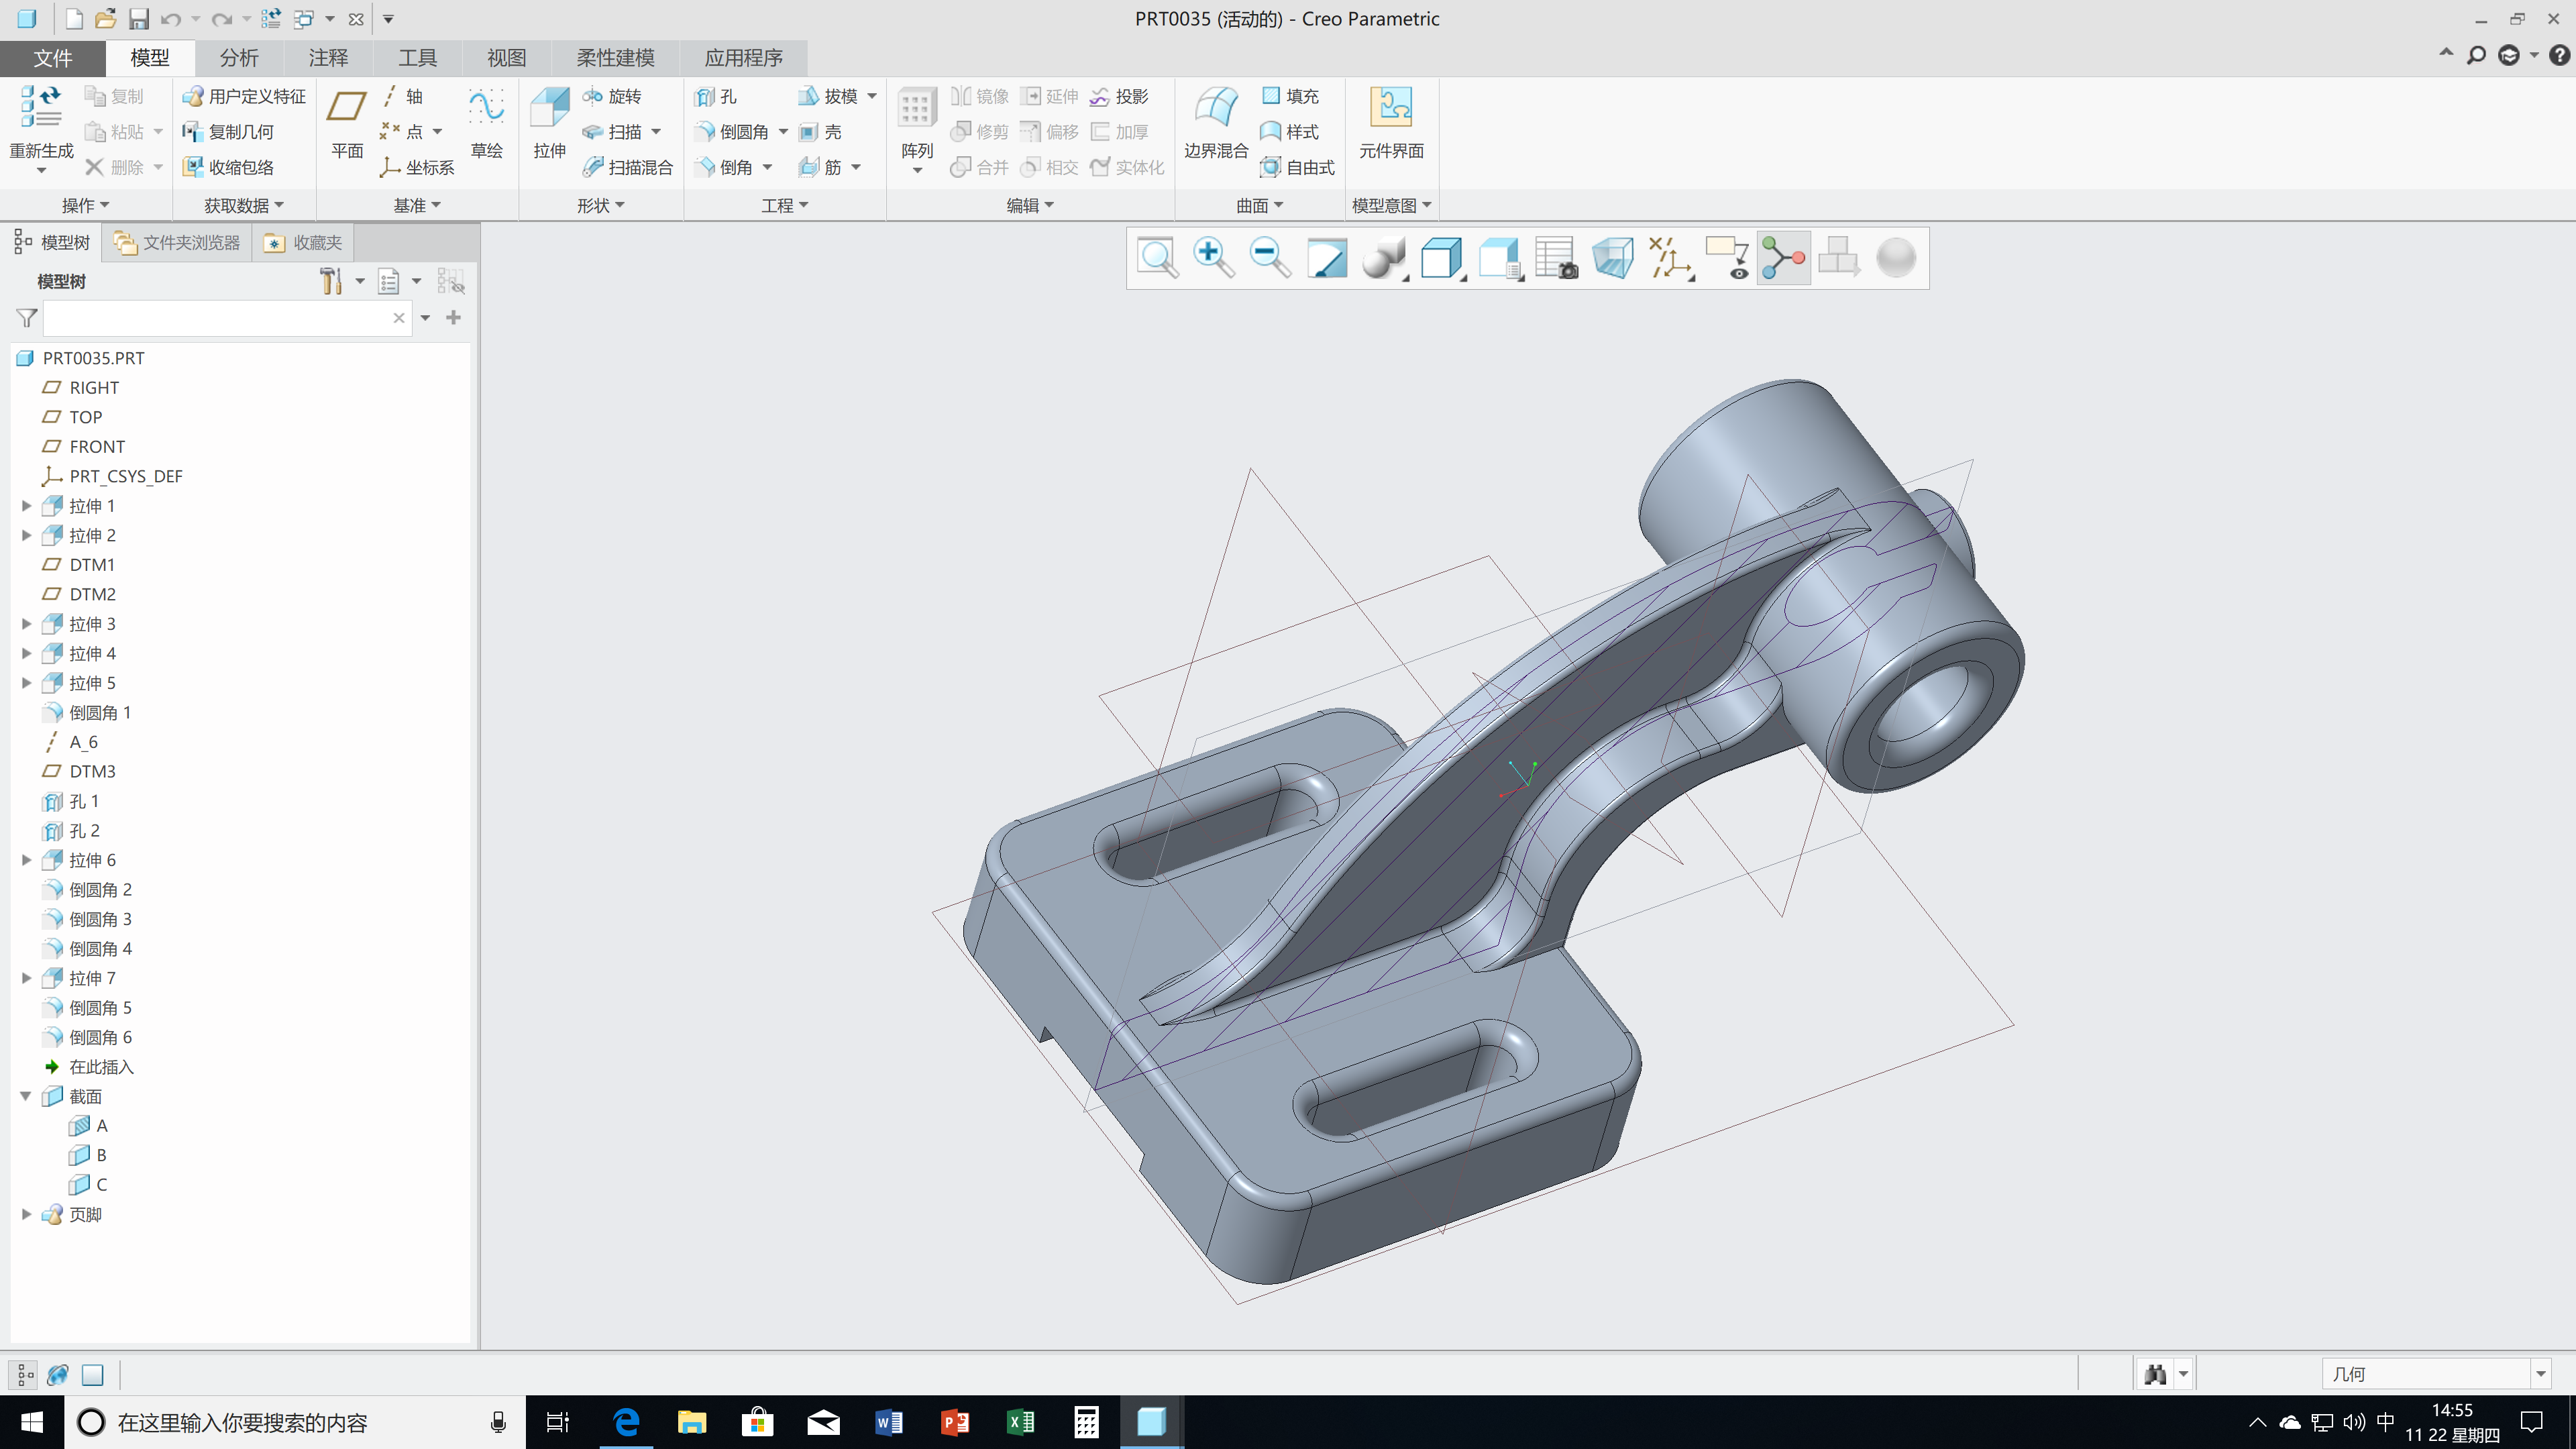This screenshot has height=1449, width=2576.
Task: Click the 筋 (Rib) button
Action: (x=821, y=167)
